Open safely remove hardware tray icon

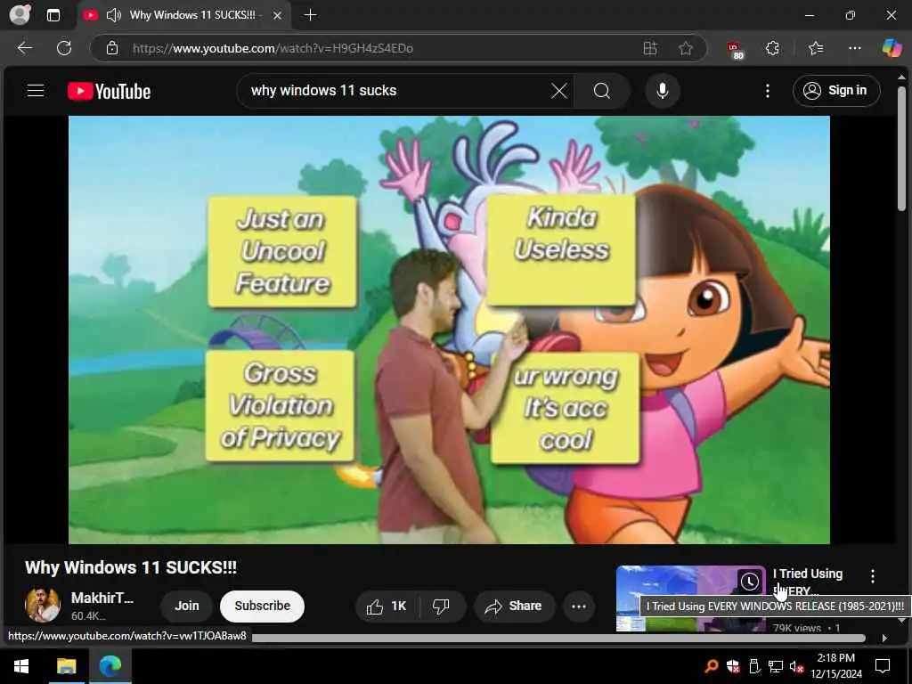pos(753,666)
